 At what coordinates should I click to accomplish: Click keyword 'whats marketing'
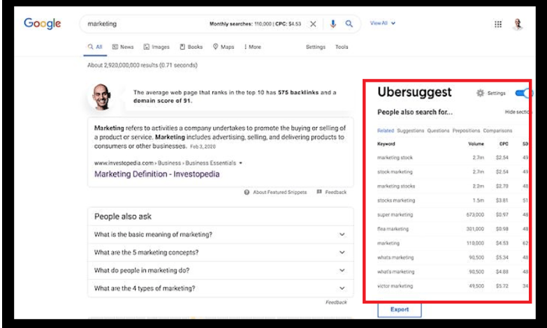(x=395, y=258)
